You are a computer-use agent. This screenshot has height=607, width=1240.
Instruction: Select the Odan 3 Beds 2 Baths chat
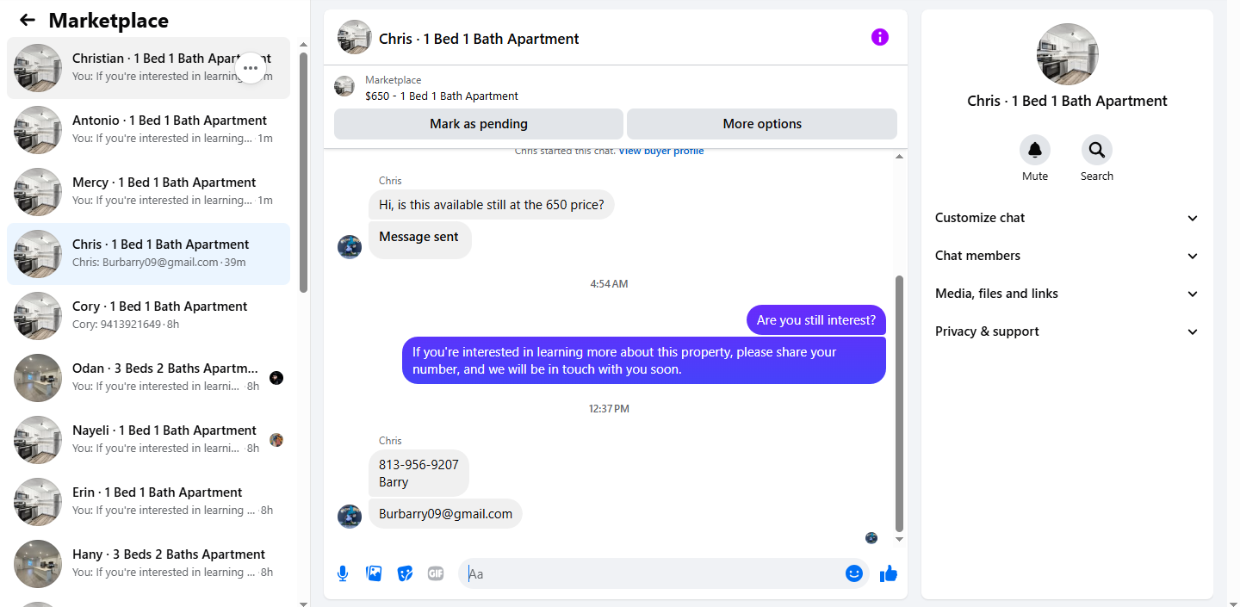tap(148, 378)
